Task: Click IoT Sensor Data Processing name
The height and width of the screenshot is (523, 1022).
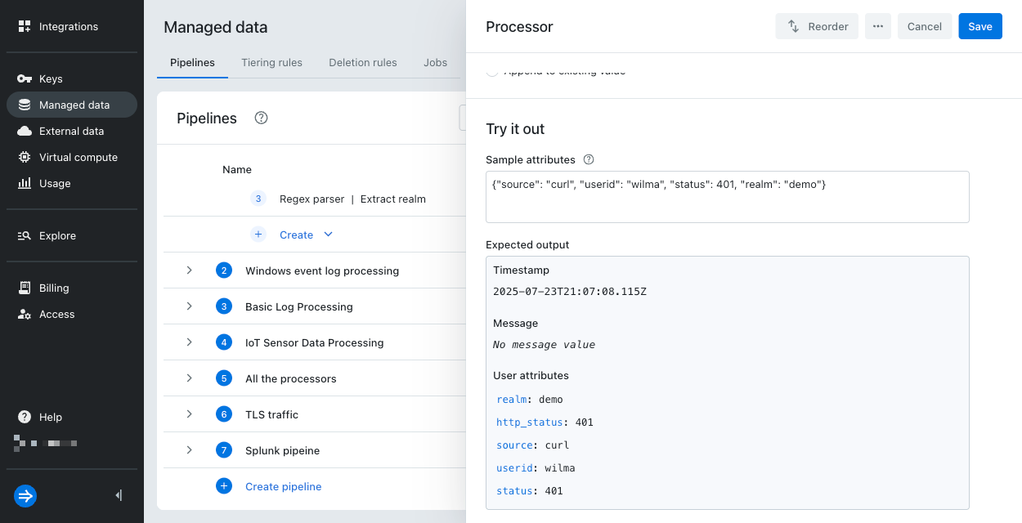Action: tap(315, 342)
